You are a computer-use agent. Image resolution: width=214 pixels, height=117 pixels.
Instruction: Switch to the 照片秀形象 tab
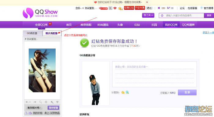[x=52, y=33]
